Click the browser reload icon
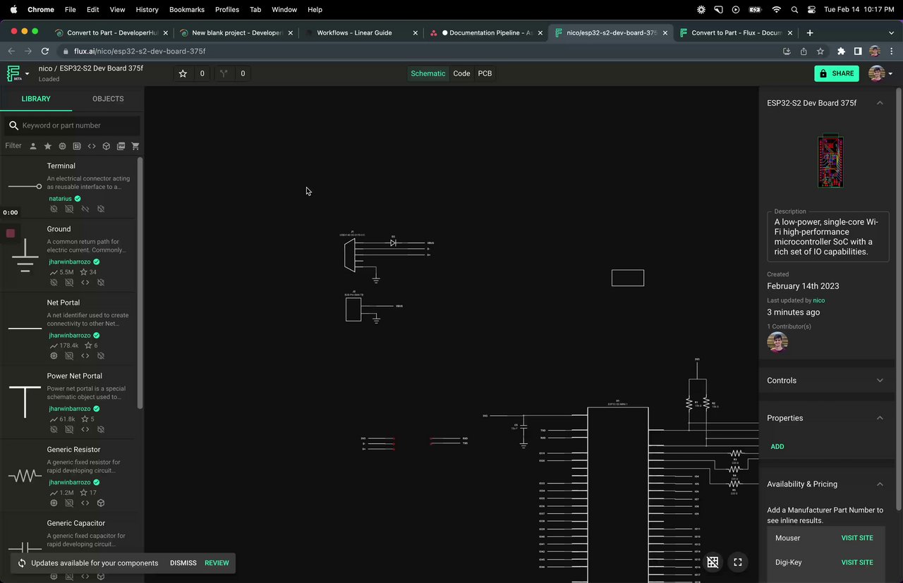This screenshot has width=903, height=583. pos(45,51)
